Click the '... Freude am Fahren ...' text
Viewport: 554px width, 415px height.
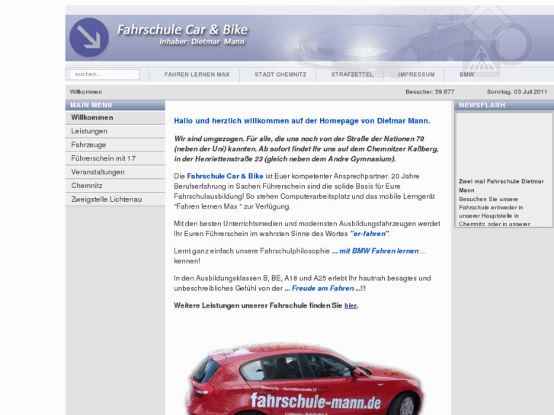[322, 289]
